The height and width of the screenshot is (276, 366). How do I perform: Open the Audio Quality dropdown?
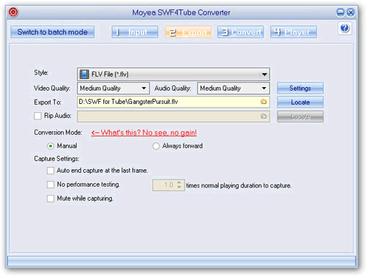point(264,89)
